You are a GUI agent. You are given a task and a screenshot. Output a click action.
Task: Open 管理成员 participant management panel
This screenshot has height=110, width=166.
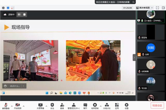point(74,106)
